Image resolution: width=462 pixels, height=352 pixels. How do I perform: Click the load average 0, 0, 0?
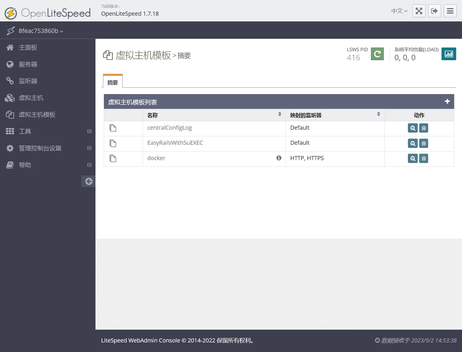coord(405,58)
